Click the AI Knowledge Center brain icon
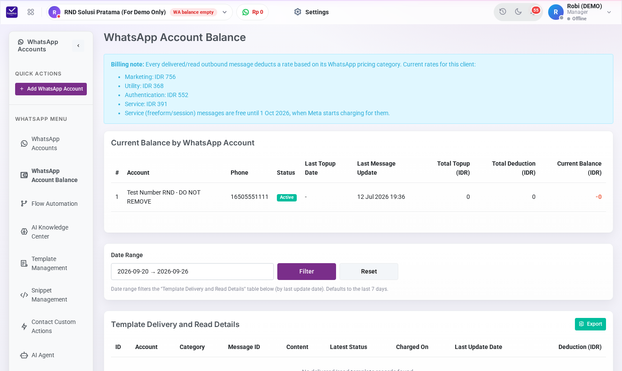Viewport: 622px width, 371px height. coord(24,232)
